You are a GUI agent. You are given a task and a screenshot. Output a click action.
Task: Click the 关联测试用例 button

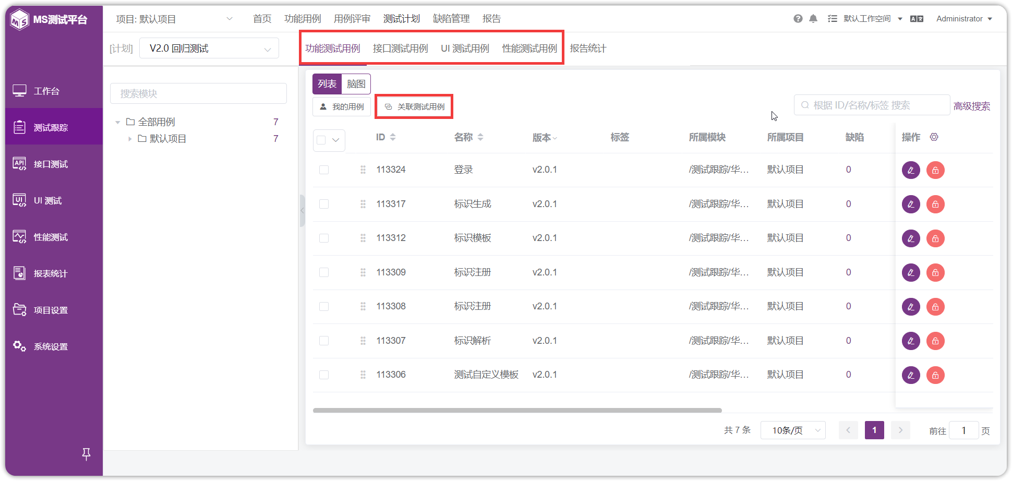pyautogui.click(x=414, y=106)
